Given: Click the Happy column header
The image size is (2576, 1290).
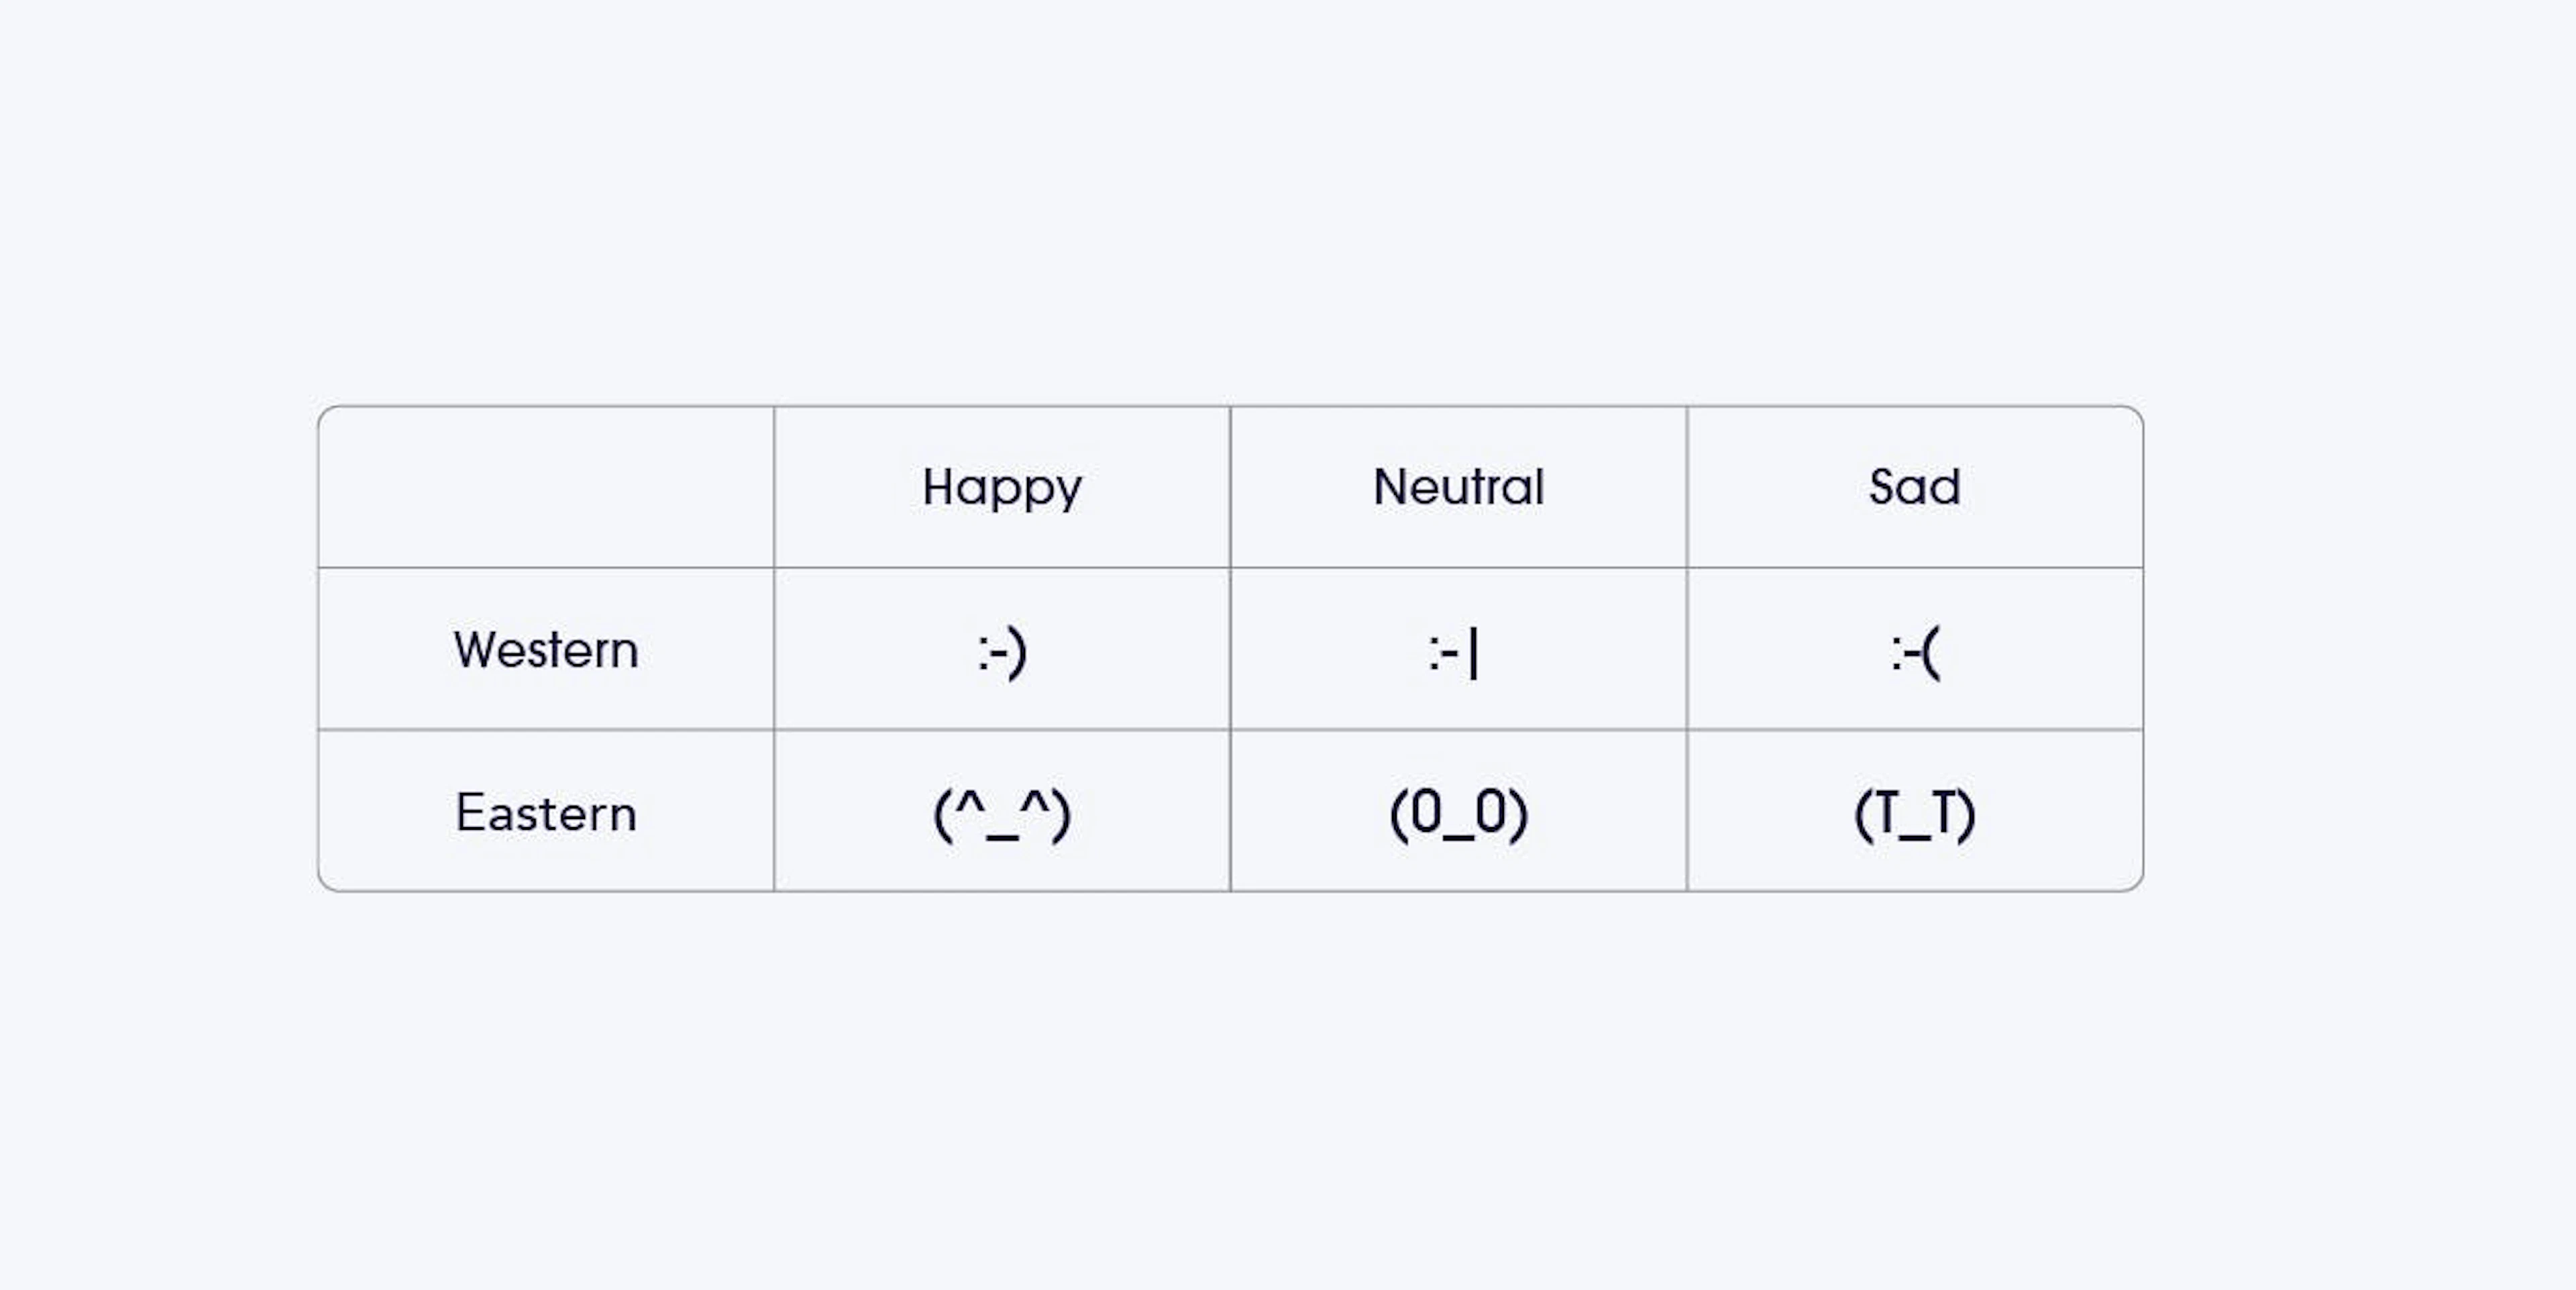Looking at the screenshot, I should click(1002, 488).
